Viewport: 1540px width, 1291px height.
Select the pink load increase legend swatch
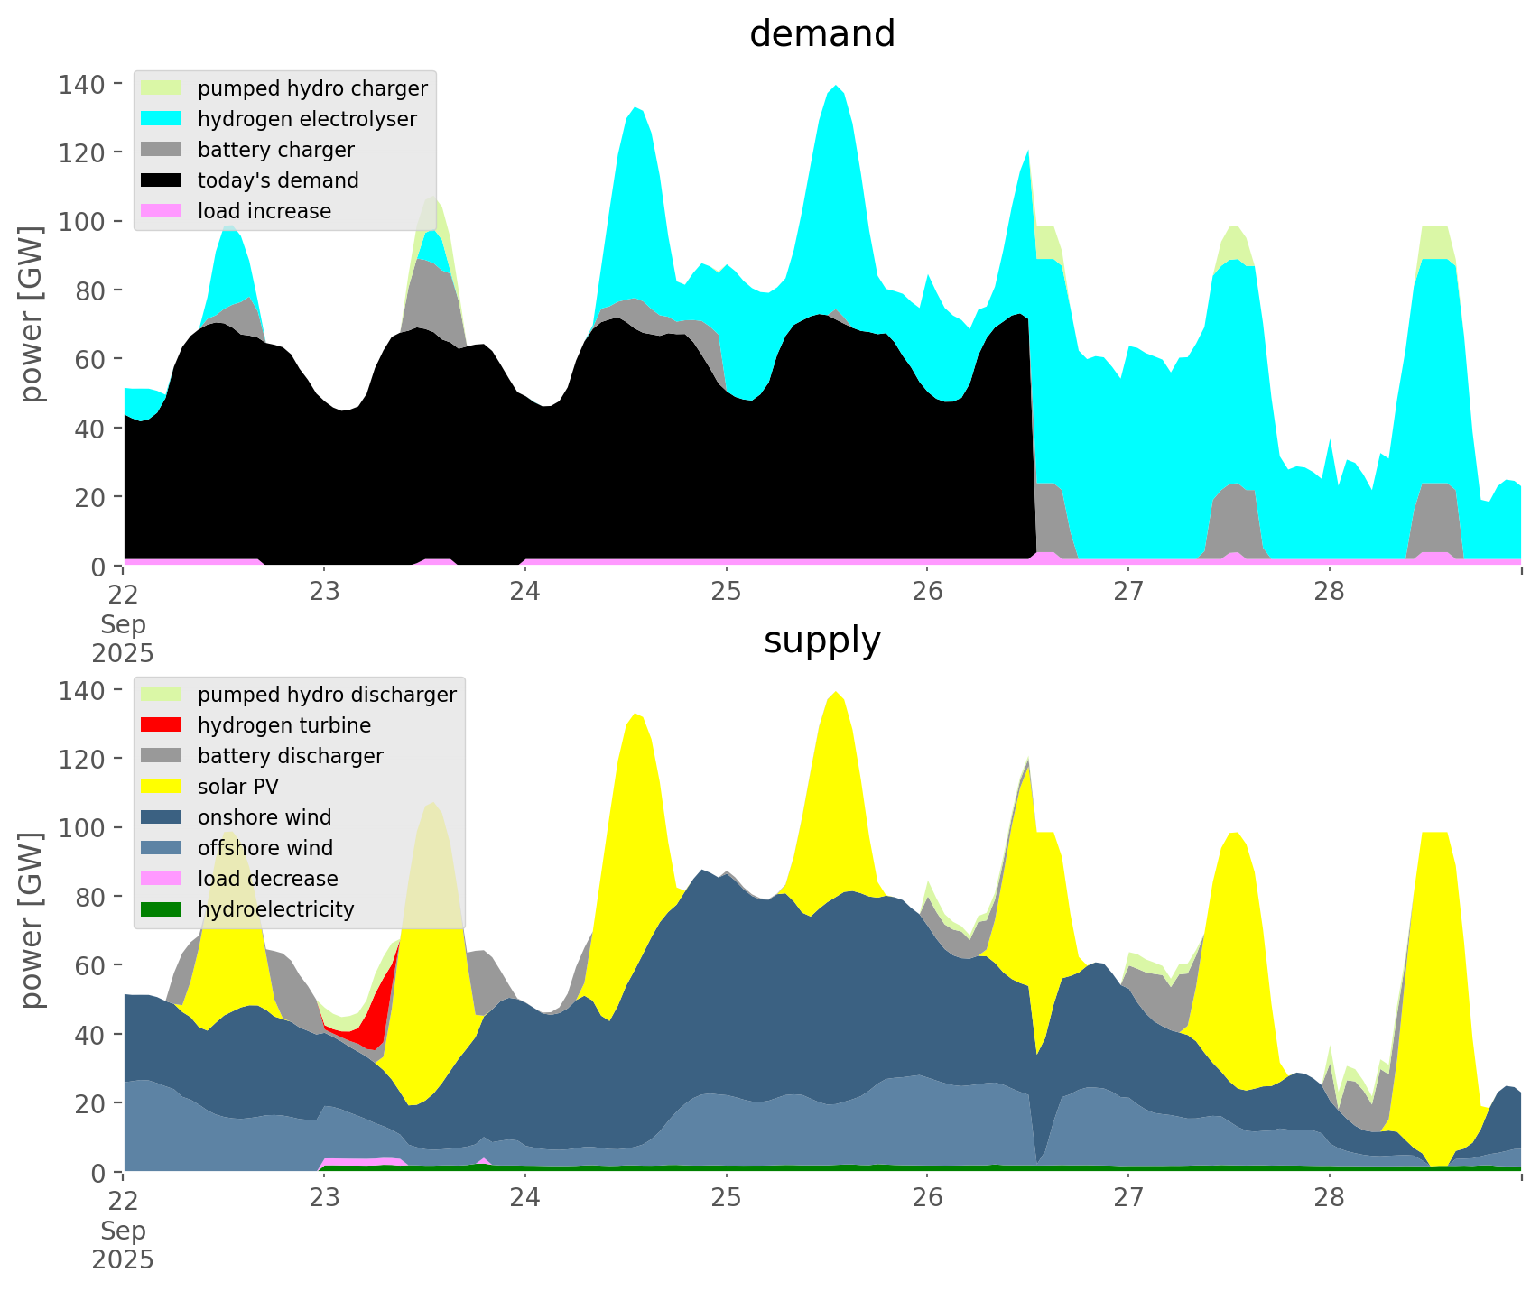click(162, 211)
